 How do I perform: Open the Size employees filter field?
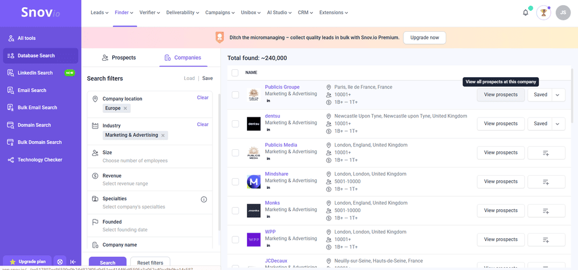point(150,157)
